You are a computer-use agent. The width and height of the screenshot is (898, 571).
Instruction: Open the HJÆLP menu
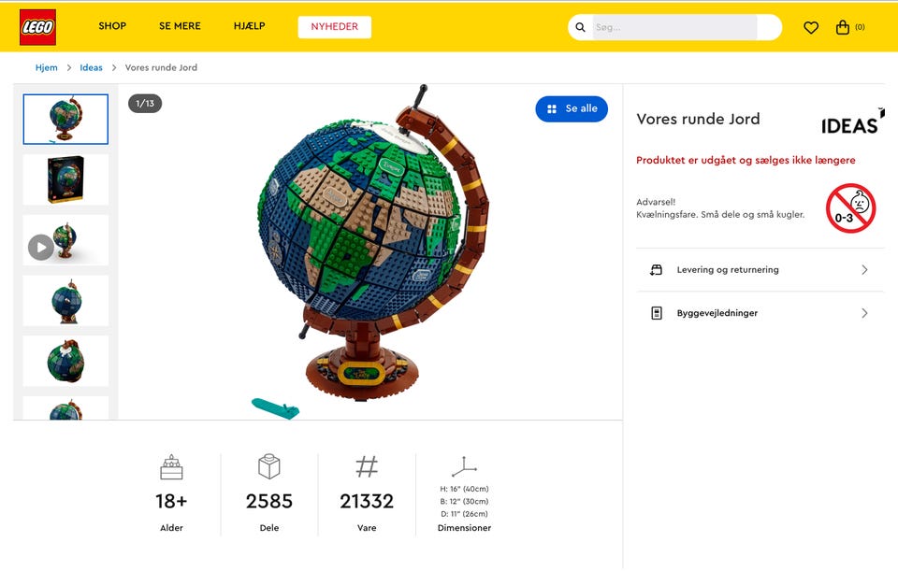[x=250, y=26]
